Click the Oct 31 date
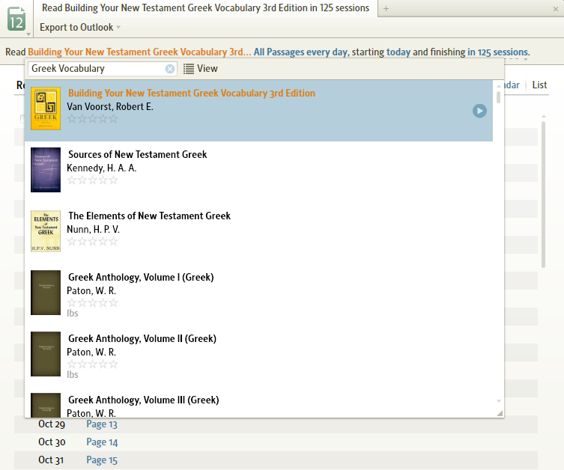The image size is (564, 470). coord(51,460)
